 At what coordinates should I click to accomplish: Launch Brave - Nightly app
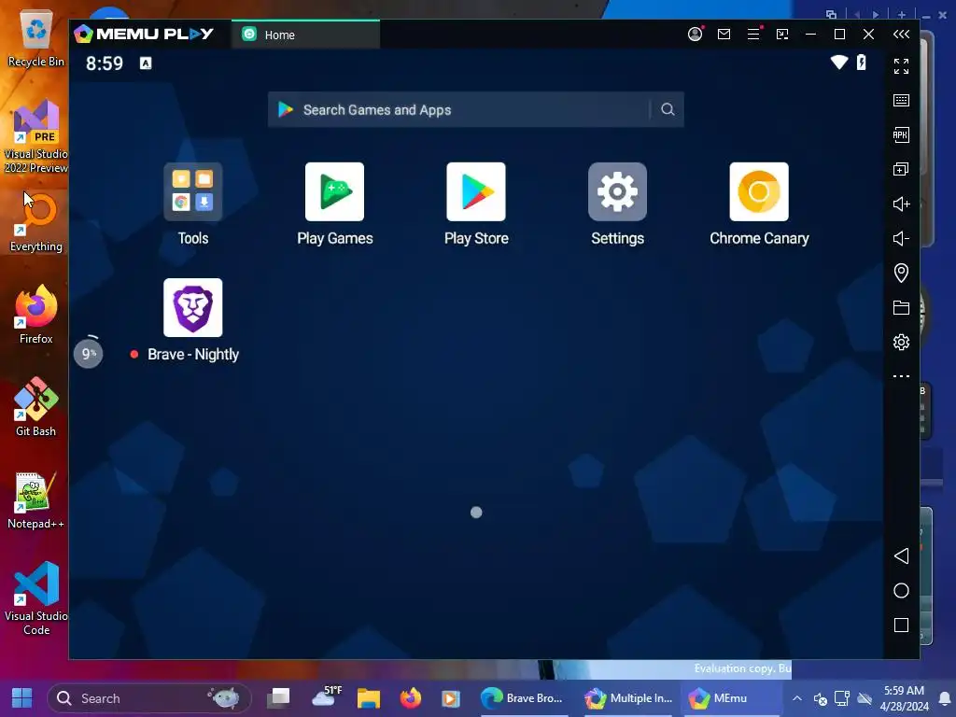(x=192, y=308)
